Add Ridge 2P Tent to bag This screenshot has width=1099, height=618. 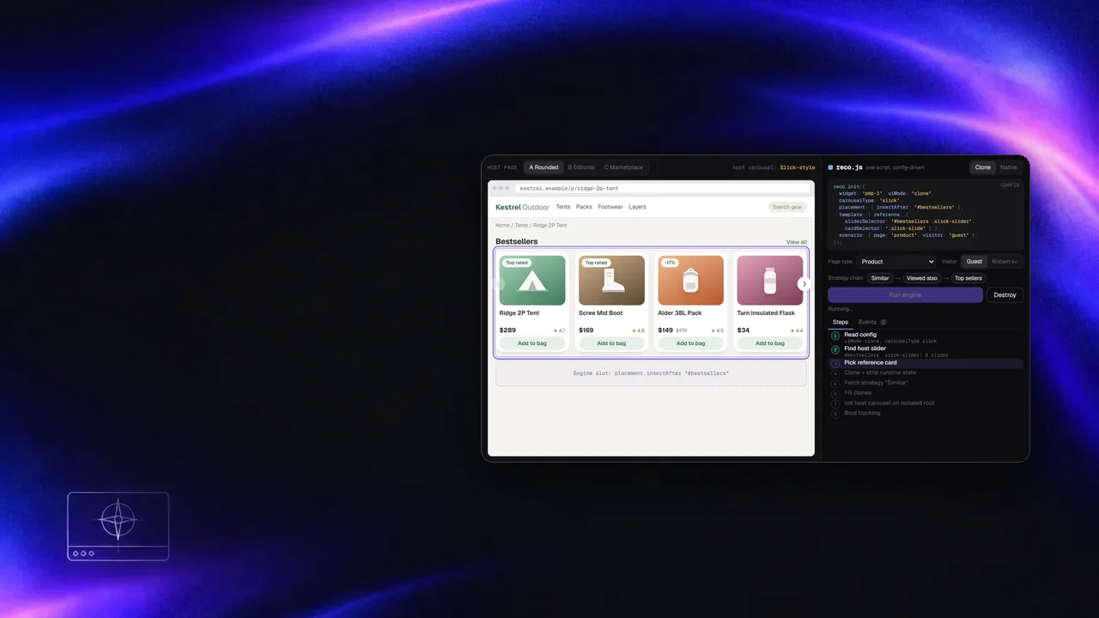coord(532,343)
